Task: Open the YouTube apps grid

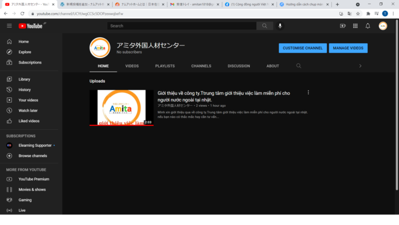Action: pyautogui.click(x=355, y=26)
